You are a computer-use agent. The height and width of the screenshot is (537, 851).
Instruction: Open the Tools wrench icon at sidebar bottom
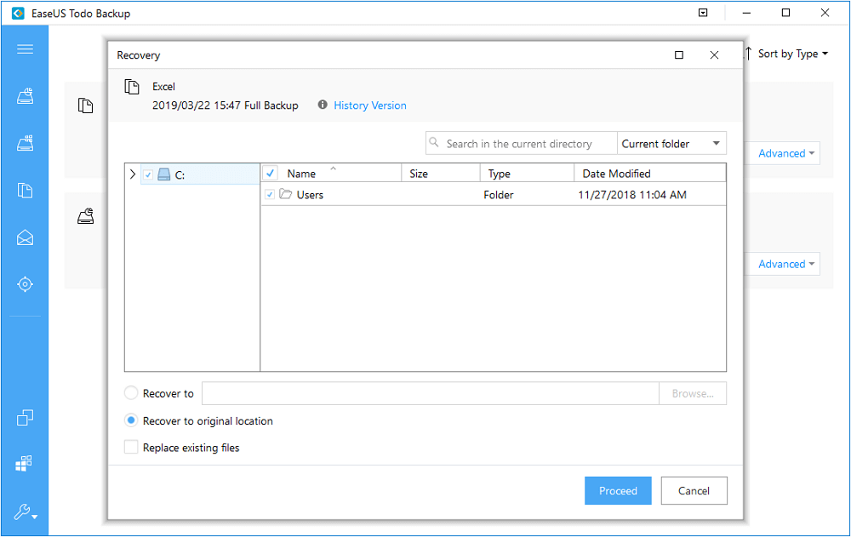click(x=25, y=512)
